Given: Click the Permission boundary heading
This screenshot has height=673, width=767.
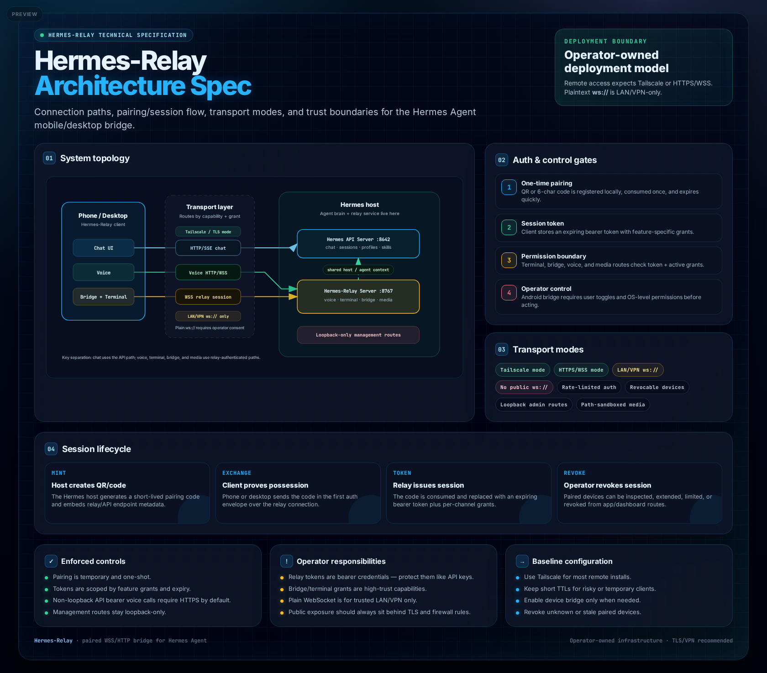Looking at the screenshot, I should click(x=554, y=256).
